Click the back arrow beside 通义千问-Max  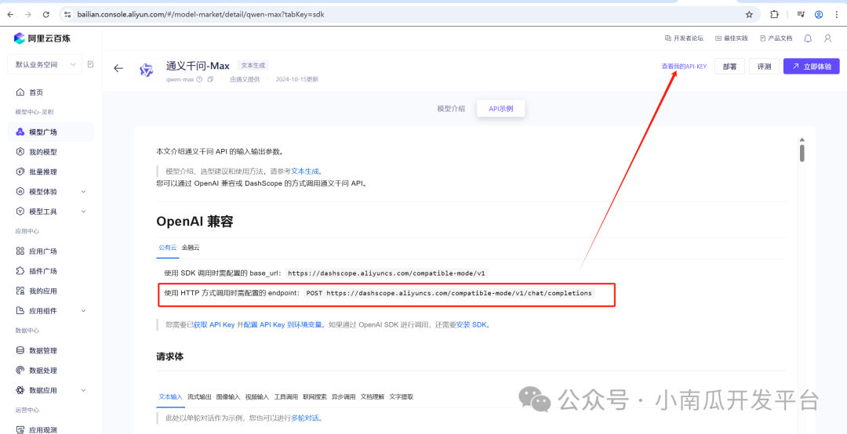(x=118, y=68)
